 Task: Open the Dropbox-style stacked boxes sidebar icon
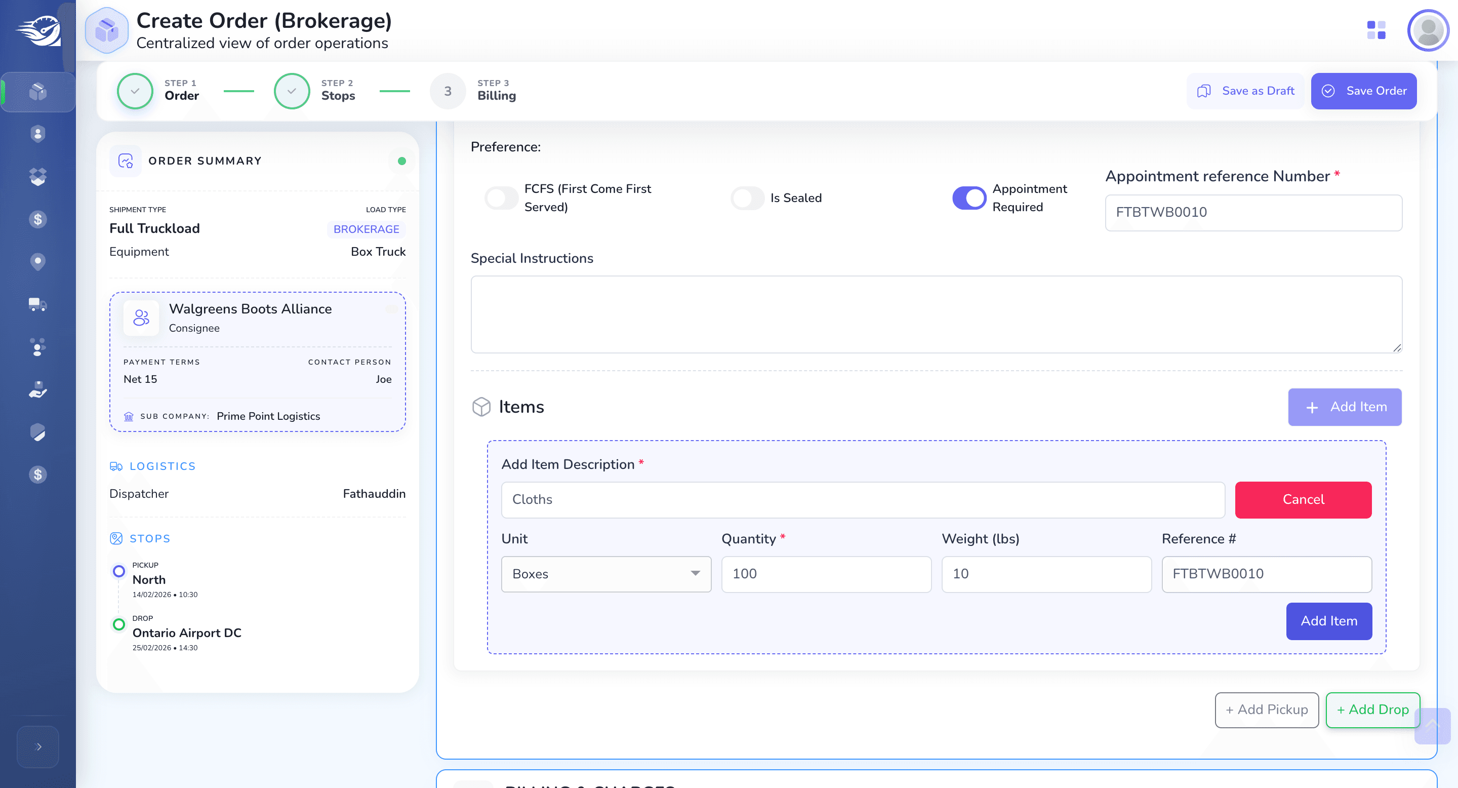(x=38, y=177)
